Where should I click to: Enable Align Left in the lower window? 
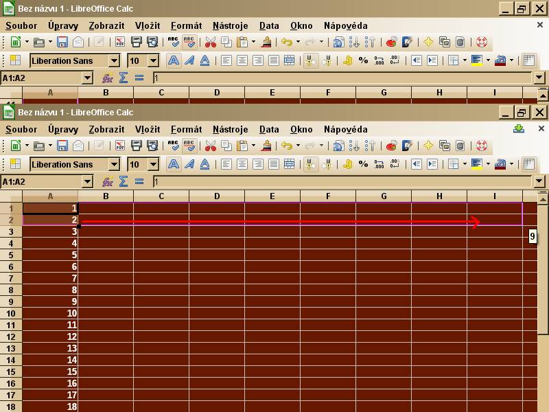pos(226,164)
